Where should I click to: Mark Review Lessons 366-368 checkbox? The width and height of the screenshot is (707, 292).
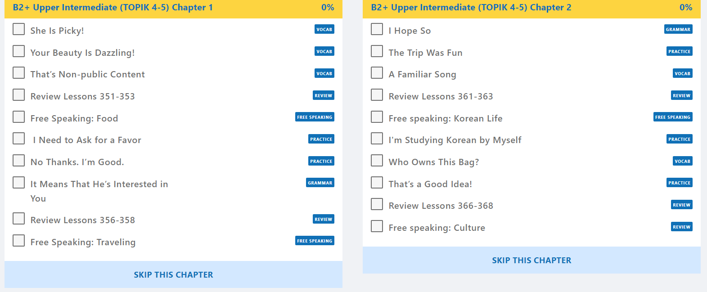(x=377, y=204)
